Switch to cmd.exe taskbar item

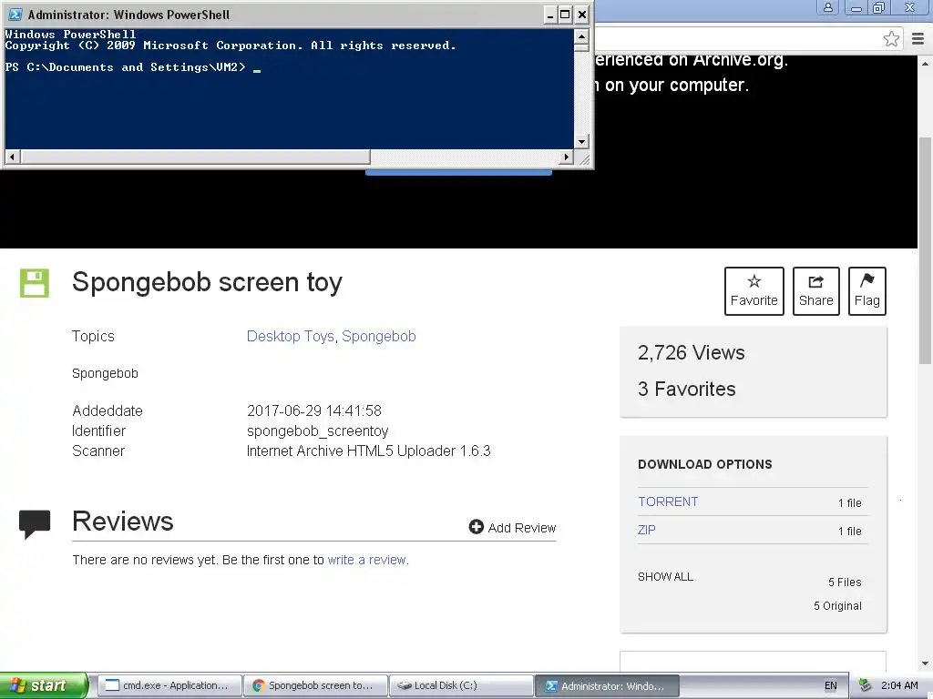[169, 685]
